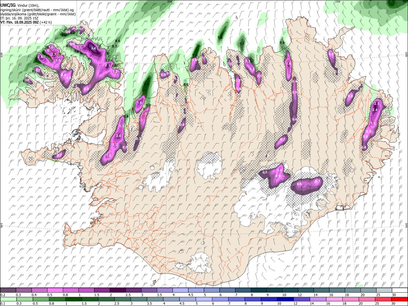
Task: Select the pale grey 25–30 top-row swatch
Action: (384, 290)
